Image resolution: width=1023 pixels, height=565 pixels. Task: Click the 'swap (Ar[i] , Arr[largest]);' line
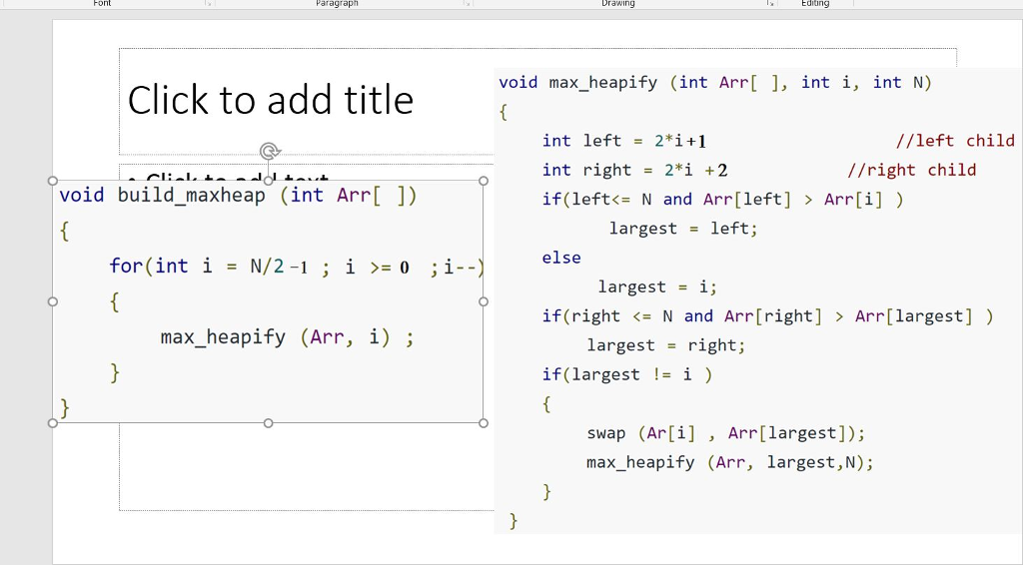[x=726, y=433]
